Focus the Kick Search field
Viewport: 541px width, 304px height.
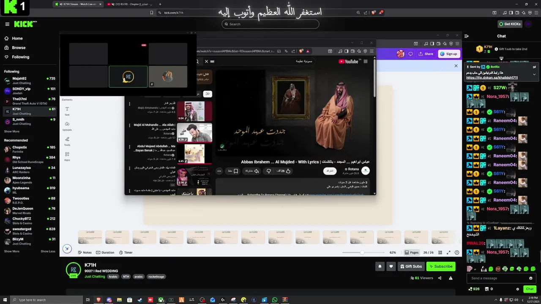pos(270,24)
